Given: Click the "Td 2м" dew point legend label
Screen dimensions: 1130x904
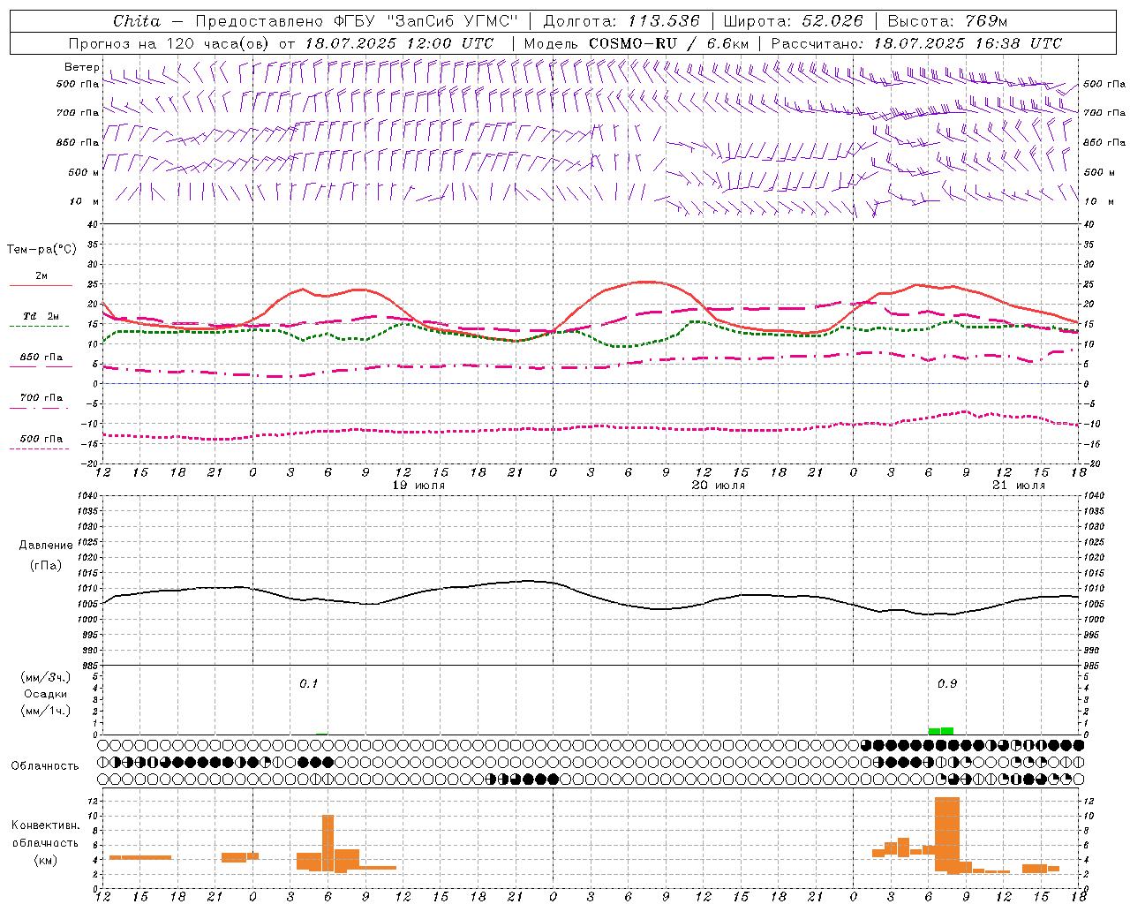Looking at the screenshot, I should point(41,316).
